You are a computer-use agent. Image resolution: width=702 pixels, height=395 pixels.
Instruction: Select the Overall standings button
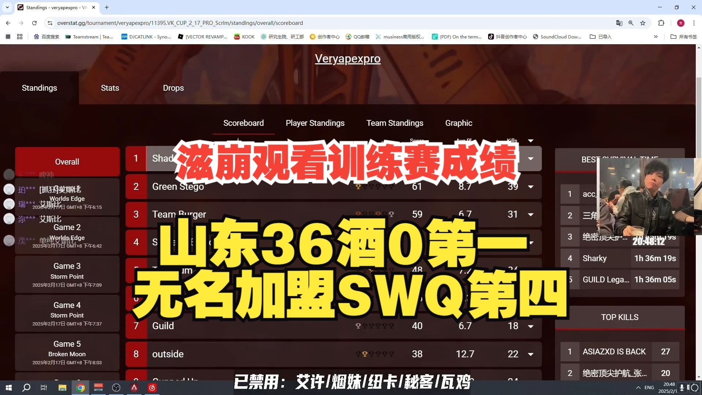coord(67,162)
